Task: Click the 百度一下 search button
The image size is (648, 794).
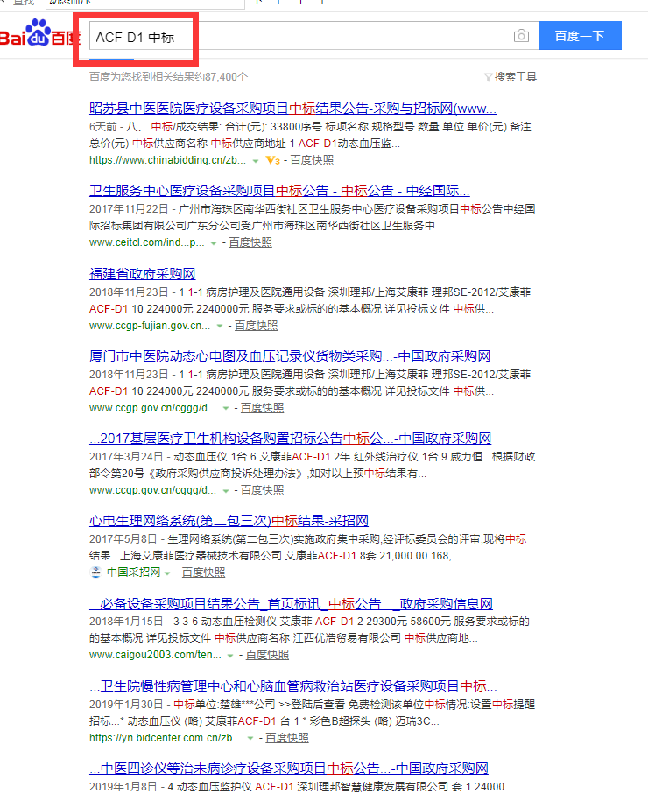Action: click(580, 35)
